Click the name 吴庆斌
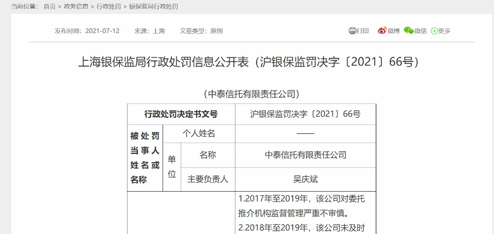 [306, 179]
